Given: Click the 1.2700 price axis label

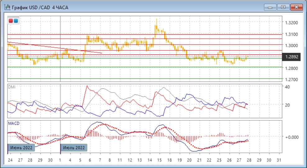Looking at the screenshot, I should tap(291, 80).
